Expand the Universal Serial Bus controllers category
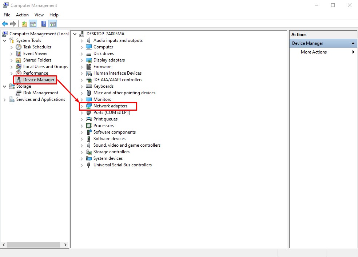Screen dimensions: 358x257 coord(81,165)
